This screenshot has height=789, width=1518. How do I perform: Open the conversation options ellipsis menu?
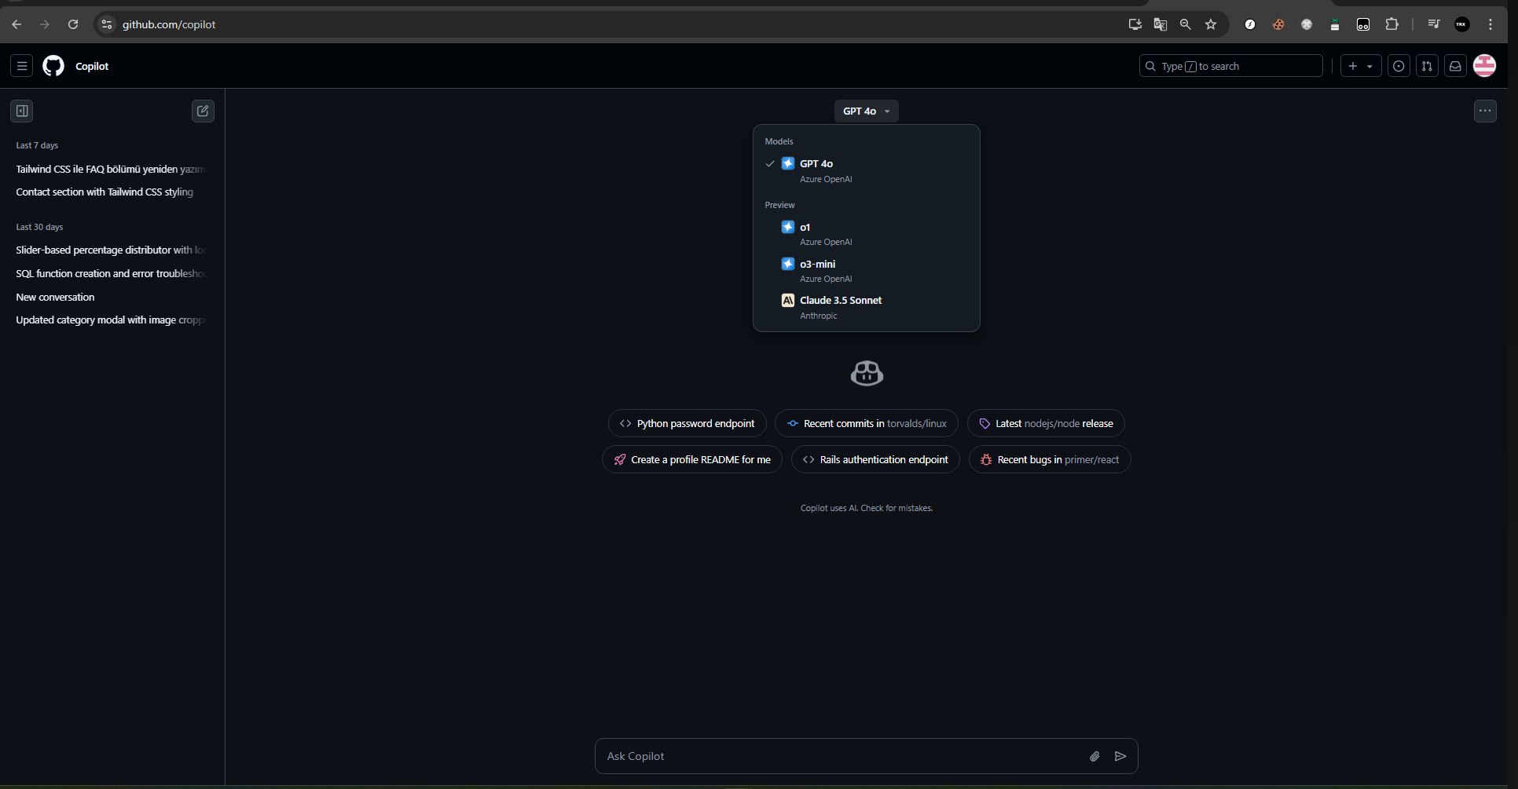(x=1485, y=111)
